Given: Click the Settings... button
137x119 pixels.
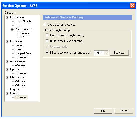Looking at the screenshot, I should [x=119, y=53].
